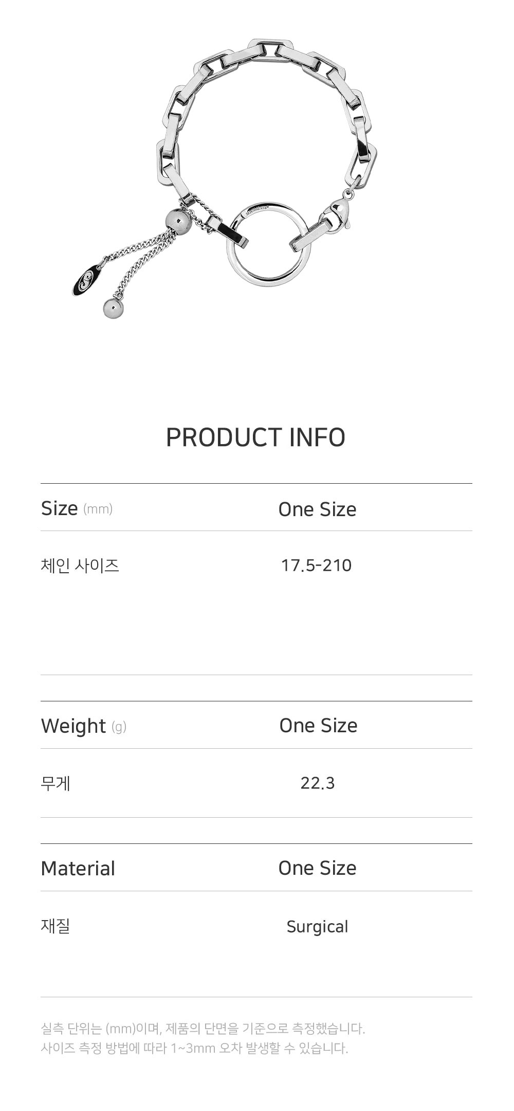Viewport: 514px width, 1111px height.
Task: Select the Surgical material value
Action: (x=317, y=927)
